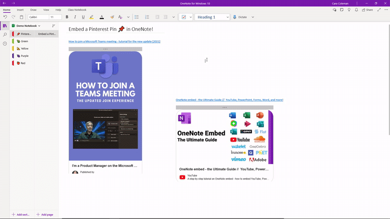Click the numbered list icon

point(148,17)
